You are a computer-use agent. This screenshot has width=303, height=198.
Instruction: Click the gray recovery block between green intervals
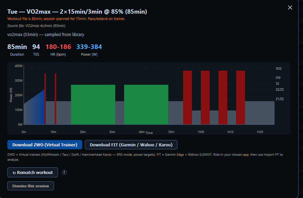click(x=120, y=113)
